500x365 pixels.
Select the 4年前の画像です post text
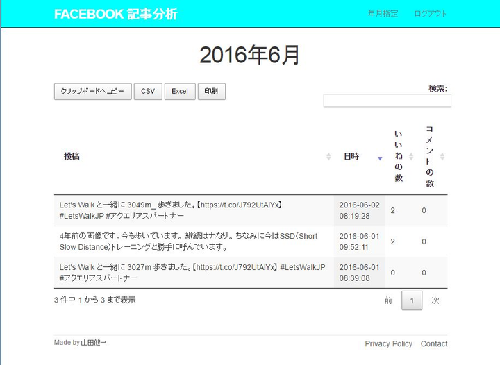pyautogui.click(x=194, y=241)
